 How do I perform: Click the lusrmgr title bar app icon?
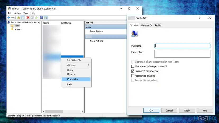click(9, 8)
